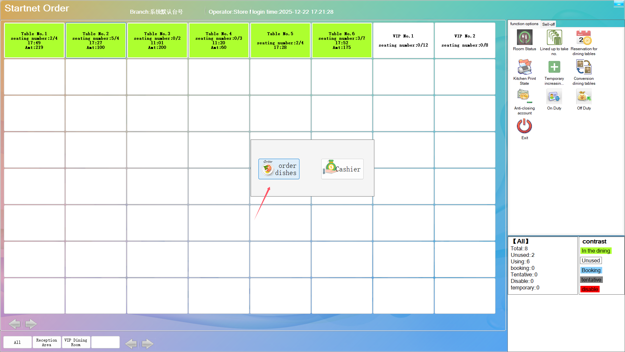The width and height of the screenshot is (625, 352).
Task: Click the Kitchen Print State icon
Action: tap(524, 67)
